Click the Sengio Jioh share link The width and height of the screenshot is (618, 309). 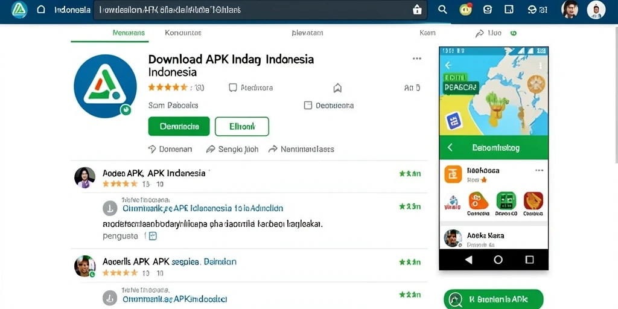pos(232,149)
